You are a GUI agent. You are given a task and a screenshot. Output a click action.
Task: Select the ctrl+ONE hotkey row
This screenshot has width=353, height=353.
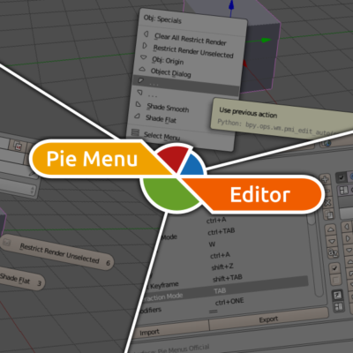pyautogui.click(x=229, y=302)
